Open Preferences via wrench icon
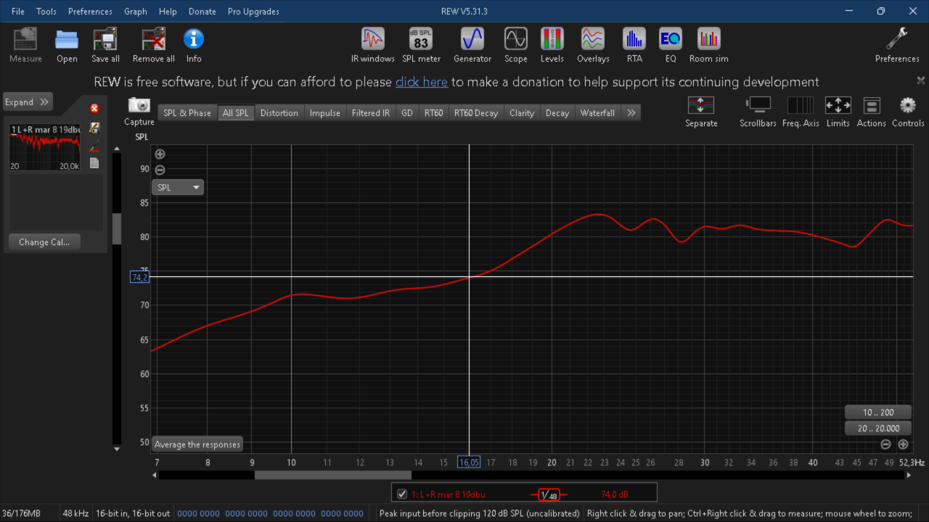The width and height of the screenshot is (929, 522). [897, 45]
